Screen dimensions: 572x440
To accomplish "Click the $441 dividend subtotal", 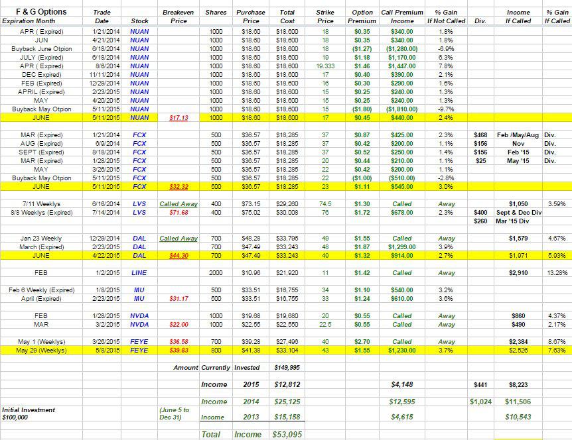I will [x=480, y=384].
